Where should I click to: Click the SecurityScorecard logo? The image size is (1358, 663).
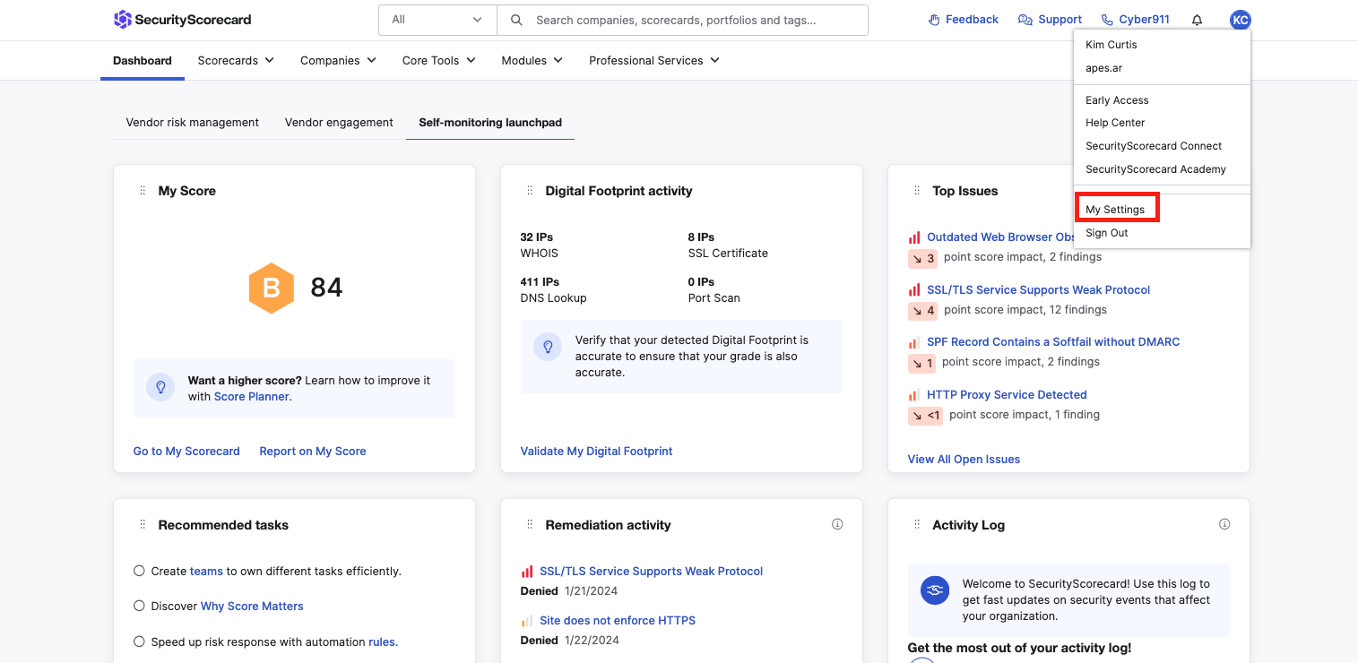pos(182,20)
